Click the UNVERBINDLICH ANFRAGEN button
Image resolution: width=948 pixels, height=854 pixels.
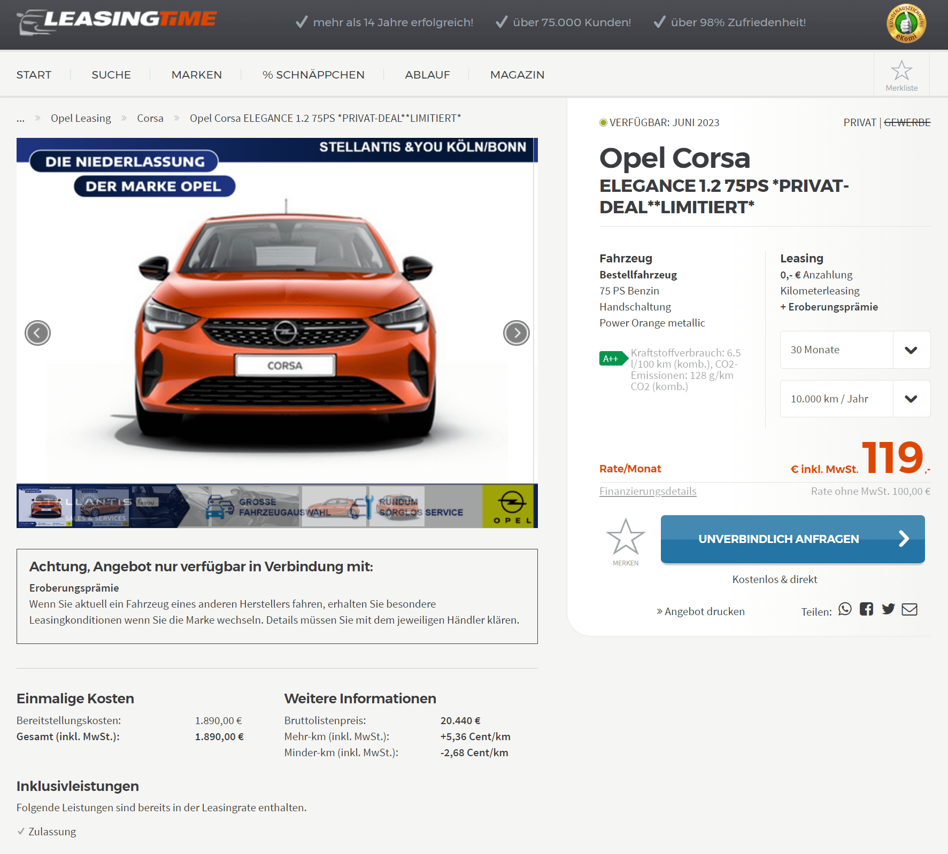point(792,539)
